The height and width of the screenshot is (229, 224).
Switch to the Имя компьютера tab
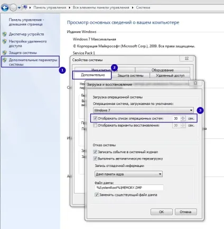105,70
